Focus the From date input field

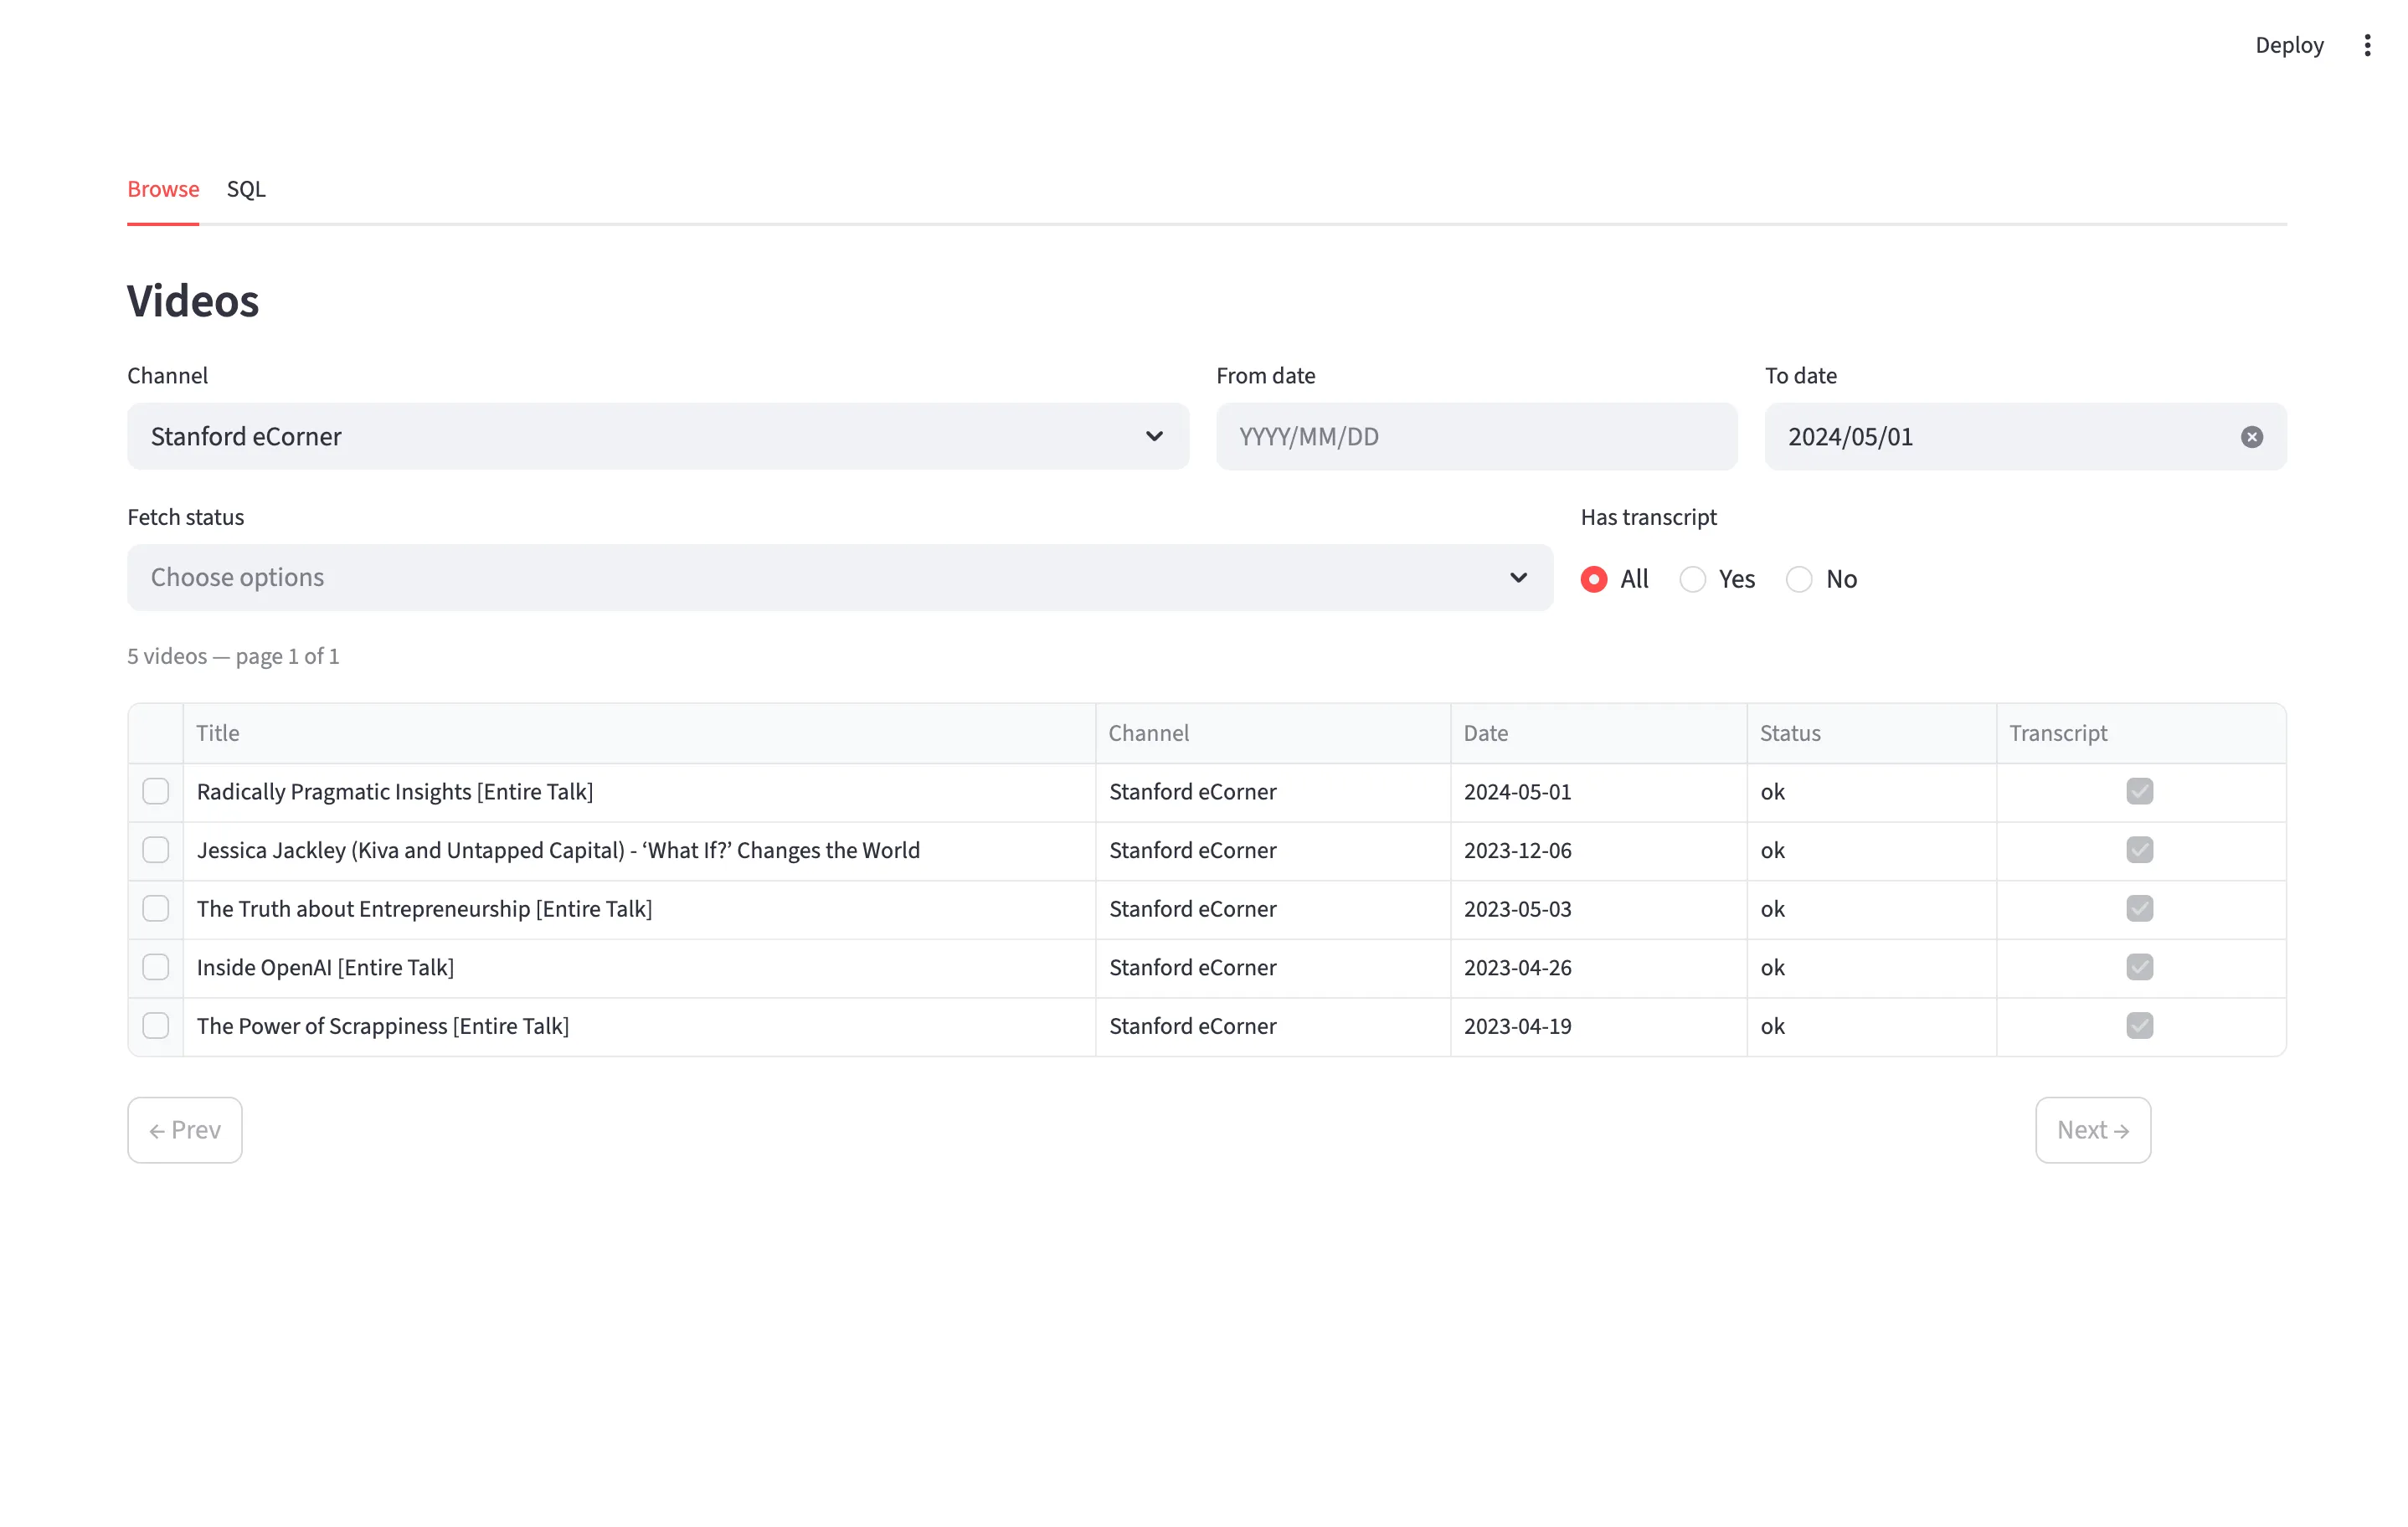tap(1476, 437)
